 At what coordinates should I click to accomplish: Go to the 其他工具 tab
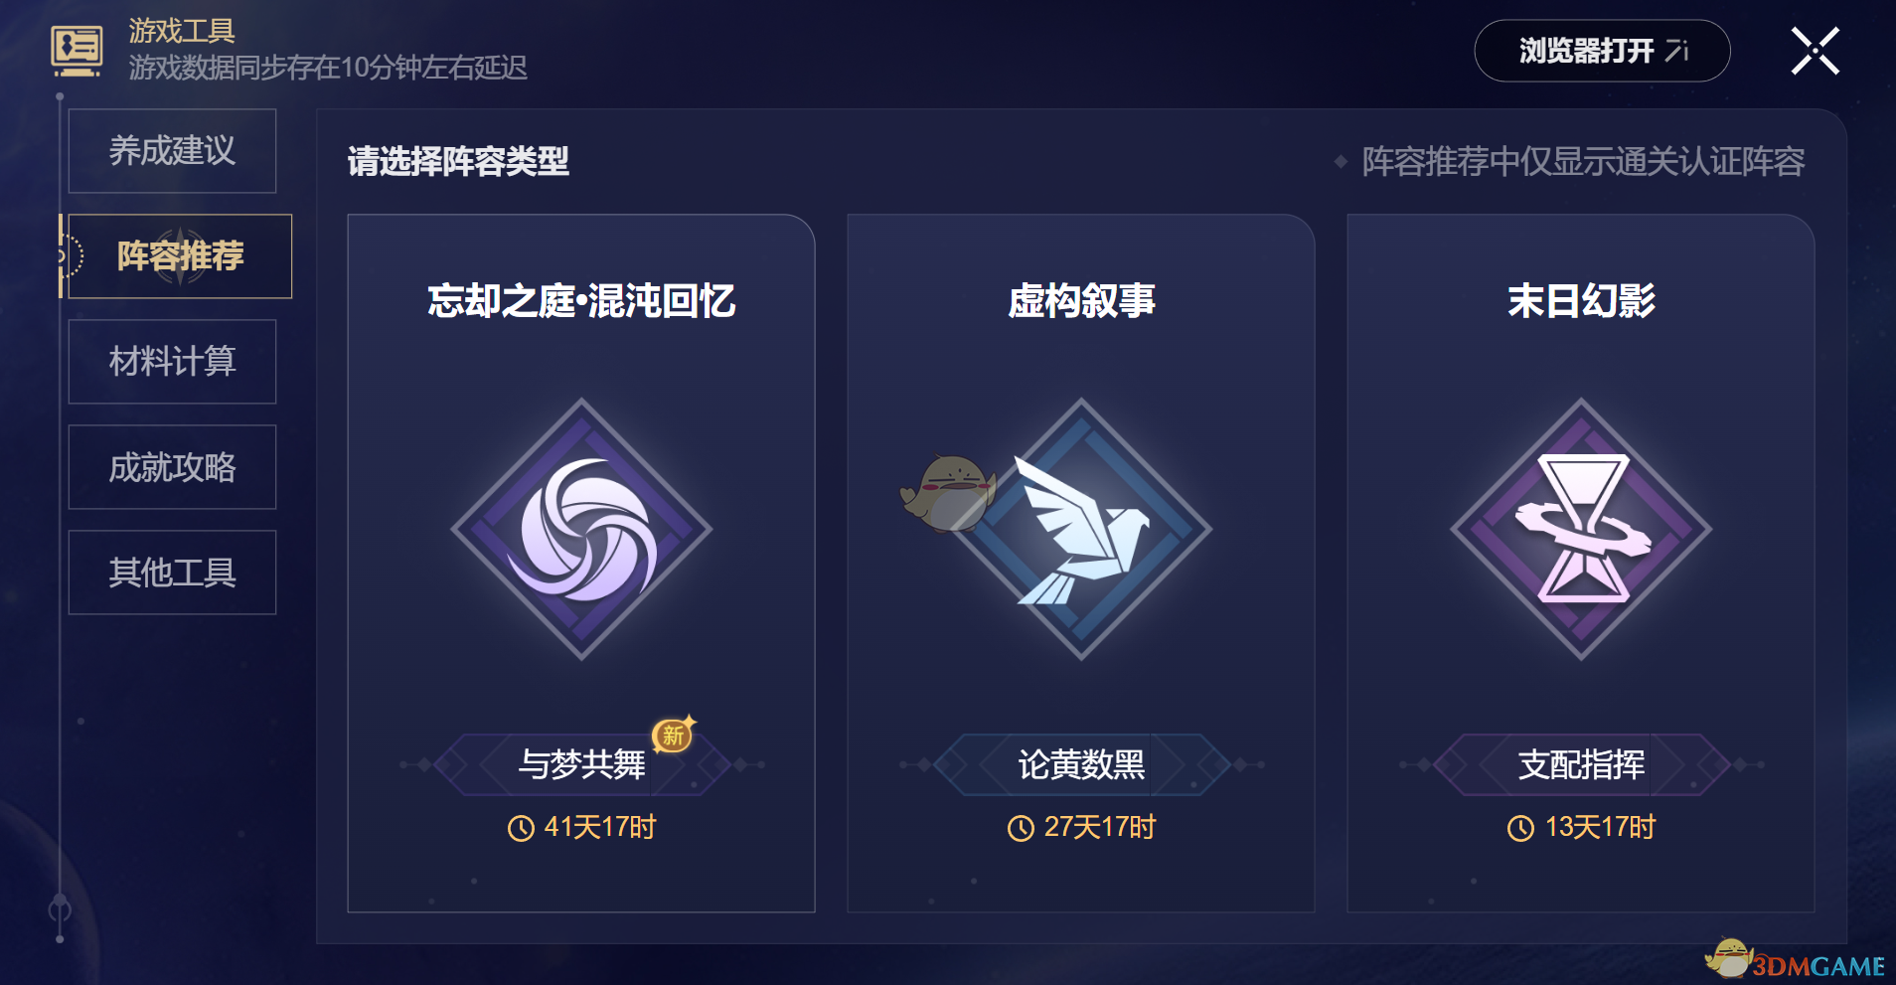[x=172, y=573]
